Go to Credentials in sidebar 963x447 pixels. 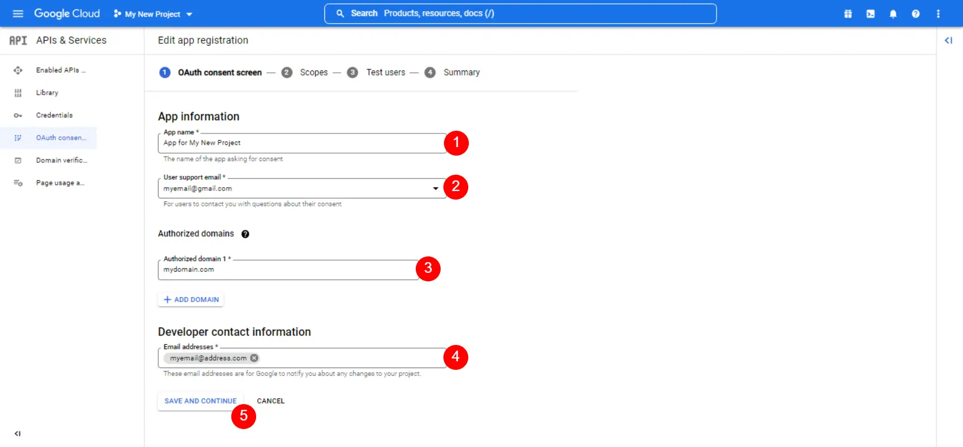point(54,115)
